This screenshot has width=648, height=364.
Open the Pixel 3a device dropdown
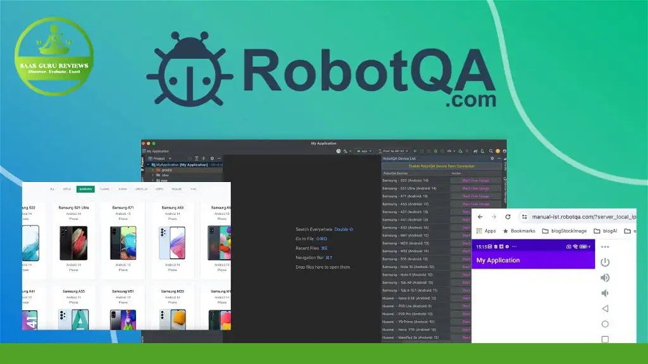[x=394, y=151]
